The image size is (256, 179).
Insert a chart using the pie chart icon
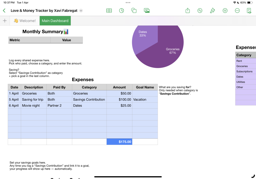(x=122, y=11)
